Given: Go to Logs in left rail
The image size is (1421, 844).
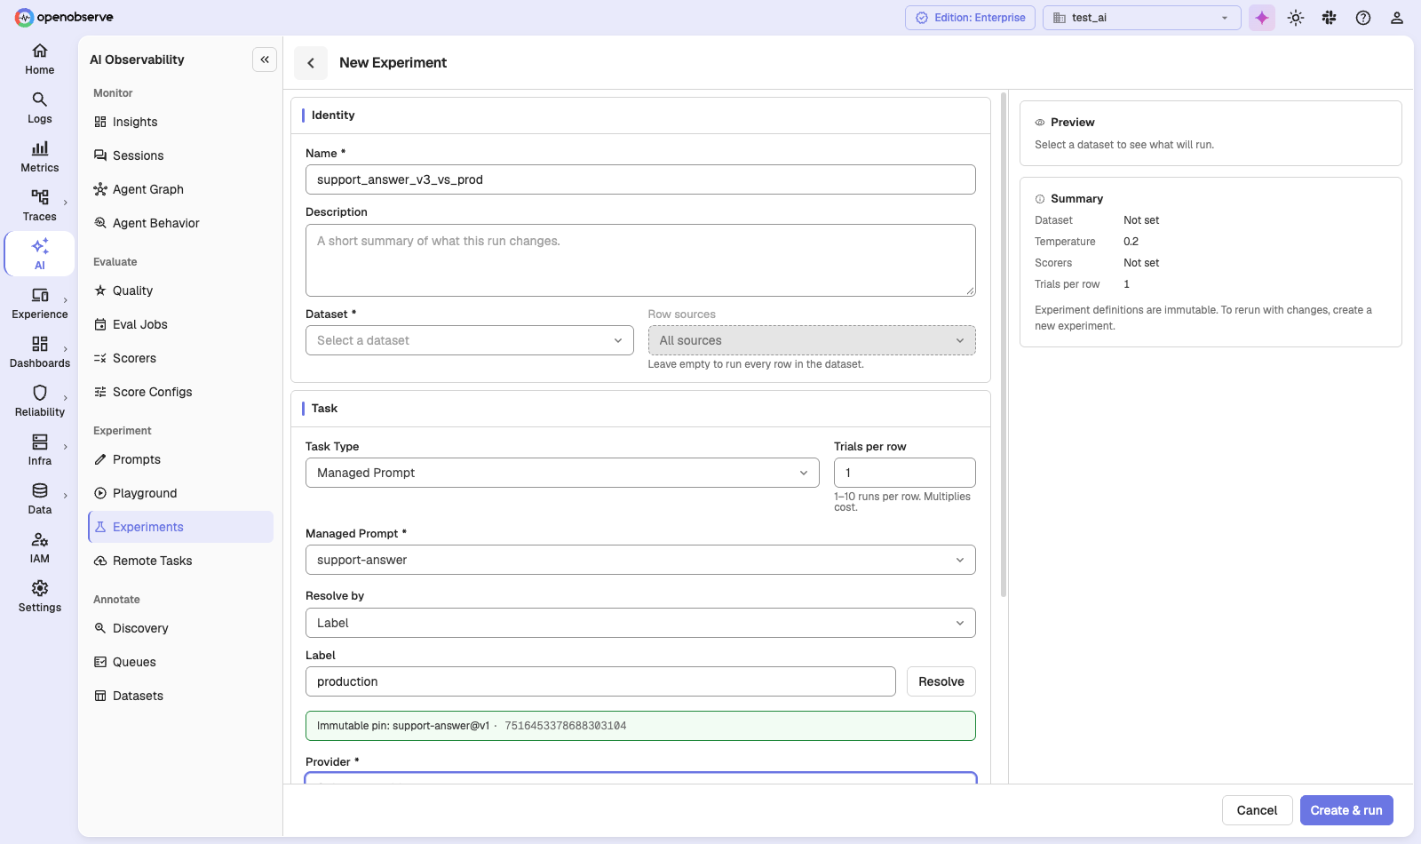Looking at the screenshot, I should click(39, 108).
